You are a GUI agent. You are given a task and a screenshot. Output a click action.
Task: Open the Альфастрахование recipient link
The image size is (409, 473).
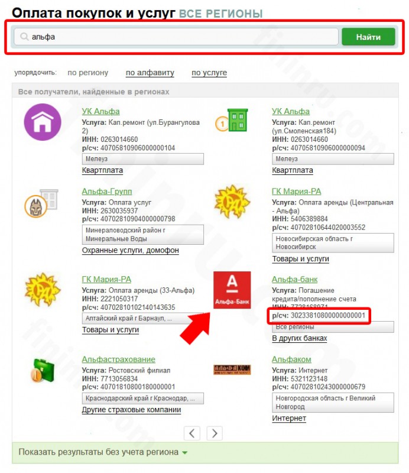119,359
